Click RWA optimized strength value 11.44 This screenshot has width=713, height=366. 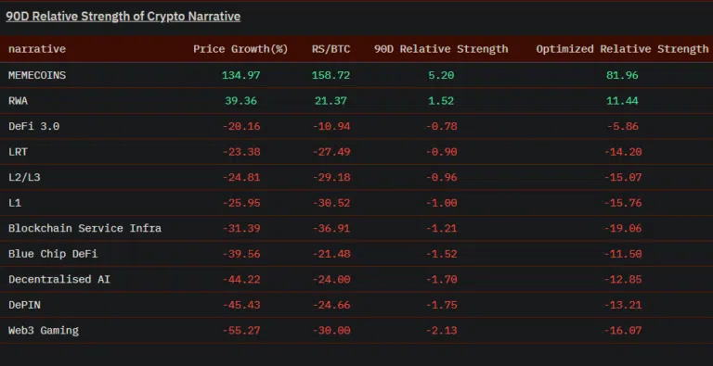point(622,100)
